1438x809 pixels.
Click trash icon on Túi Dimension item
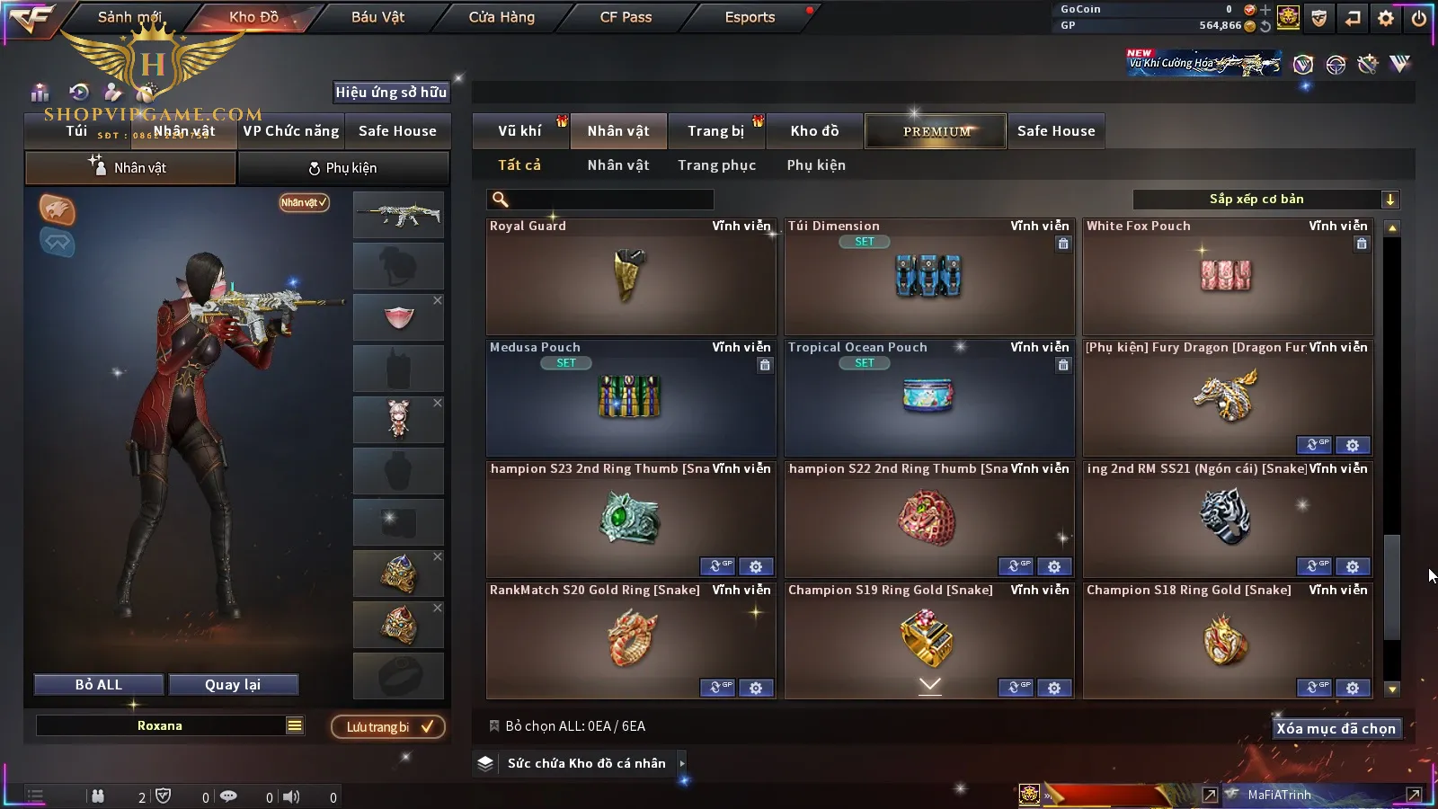1063,244
